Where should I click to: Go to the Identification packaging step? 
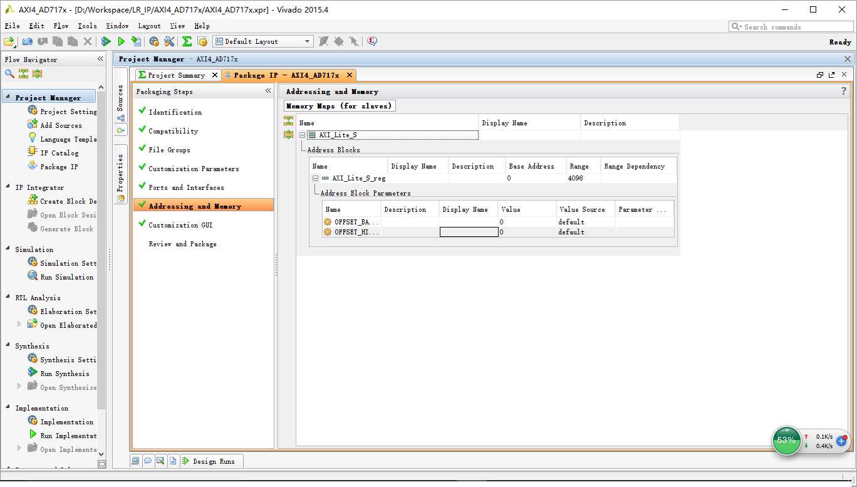pos(175,112)
